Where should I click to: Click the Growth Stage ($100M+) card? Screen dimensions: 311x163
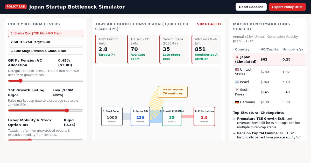tap(174, 49)
